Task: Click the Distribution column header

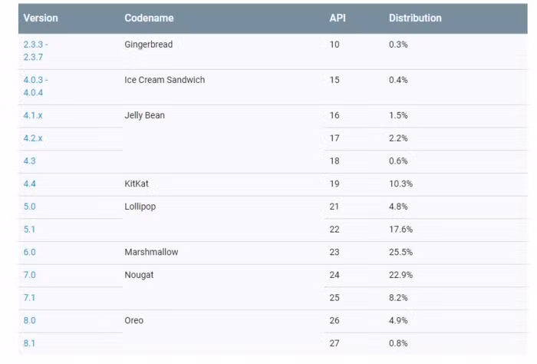Action: point(415,18)
